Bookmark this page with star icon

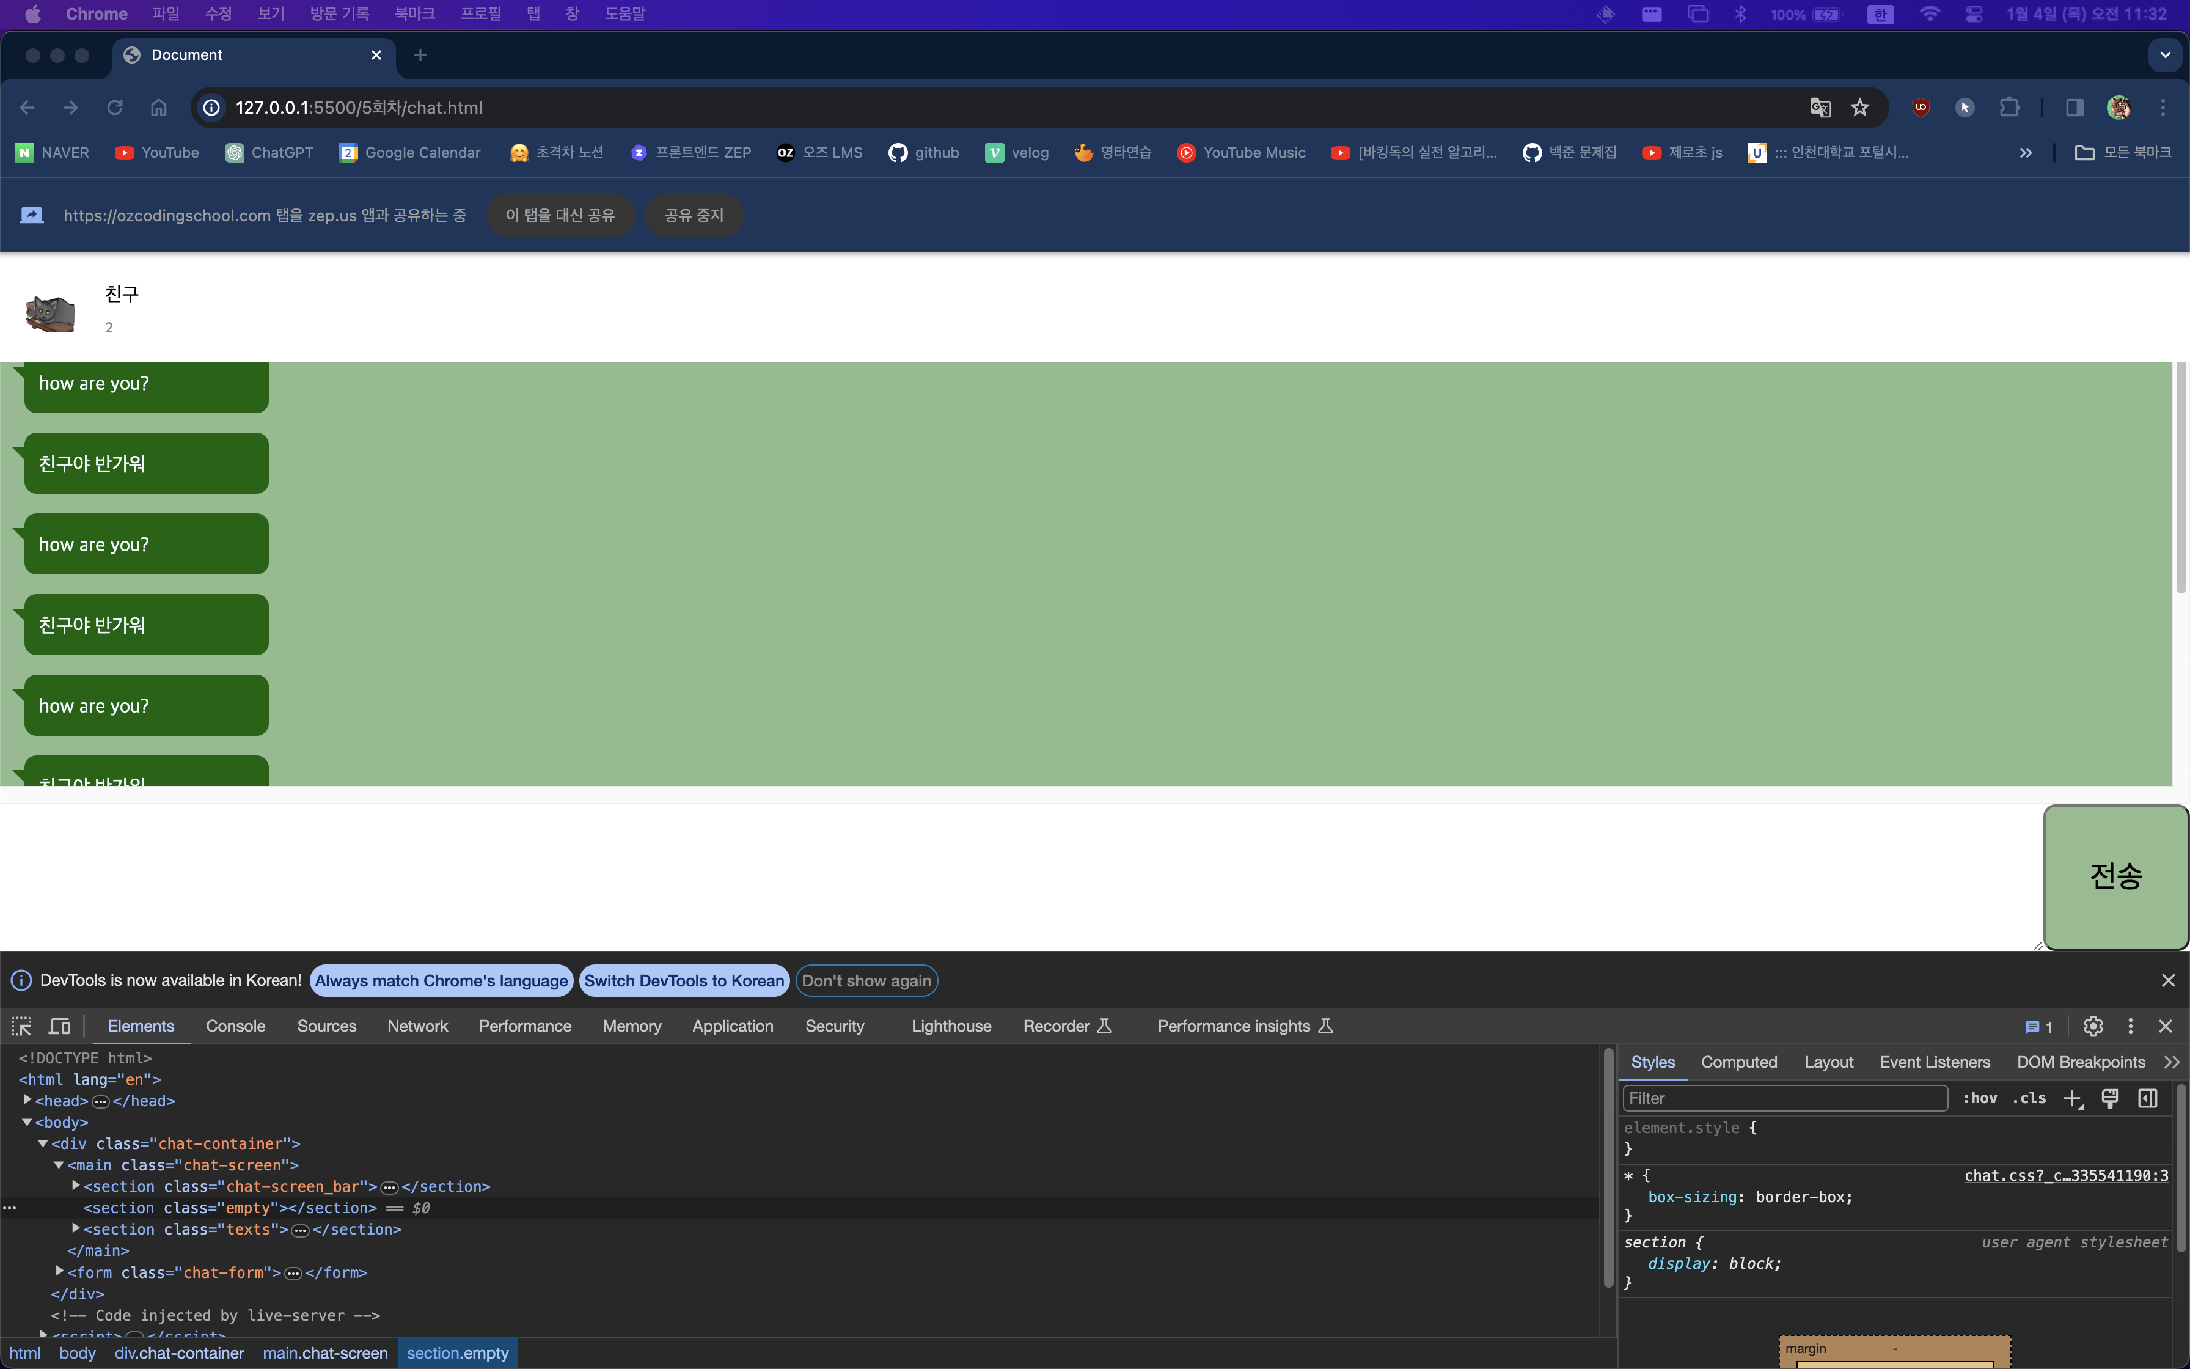[1859, 108]
